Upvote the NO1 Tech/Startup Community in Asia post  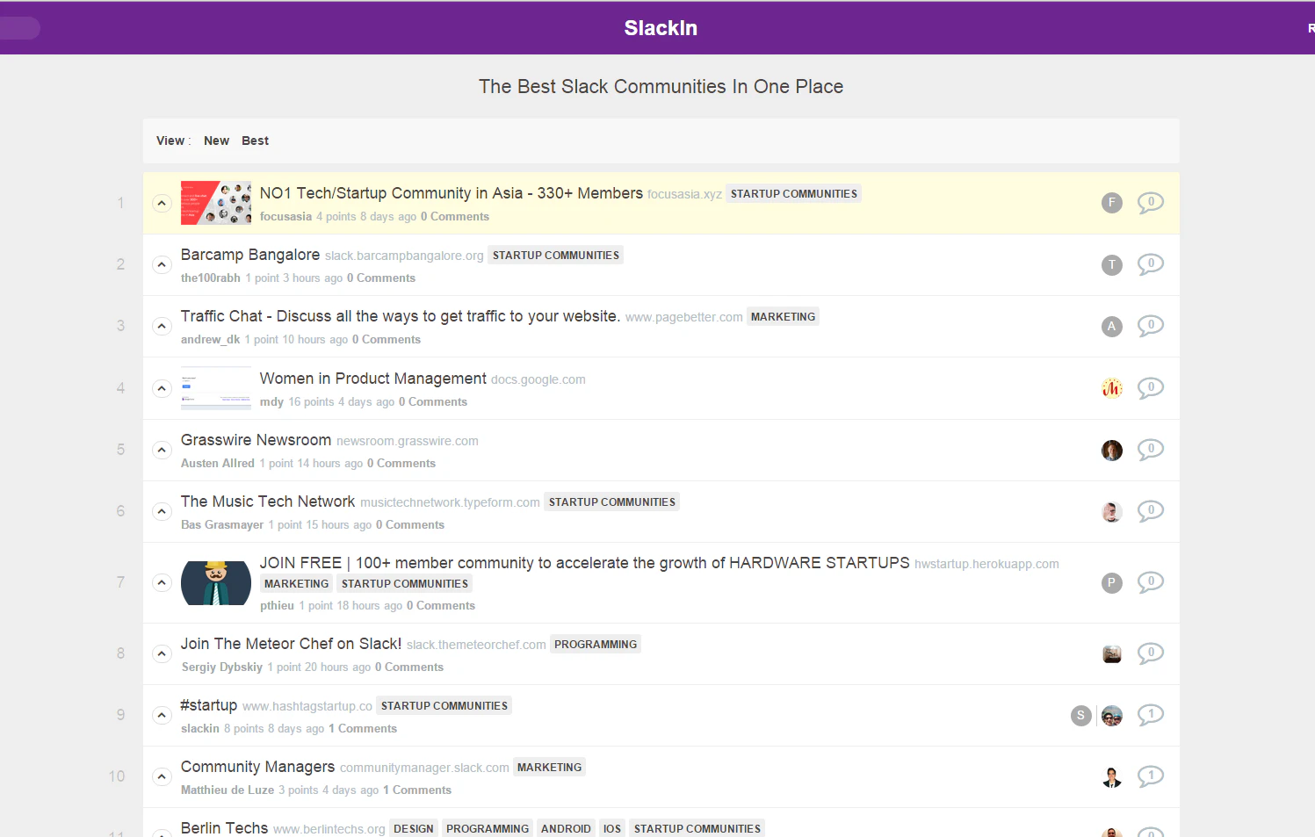[x=162, y=203]
